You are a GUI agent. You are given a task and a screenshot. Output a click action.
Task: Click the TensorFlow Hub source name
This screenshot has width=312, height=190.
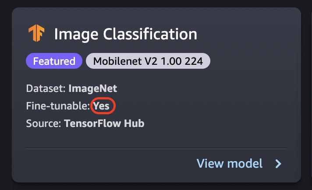coord(104,123)
